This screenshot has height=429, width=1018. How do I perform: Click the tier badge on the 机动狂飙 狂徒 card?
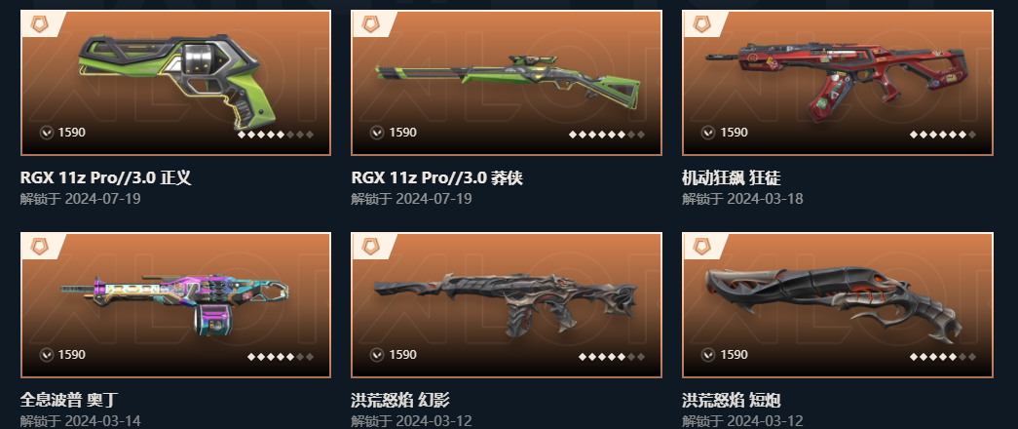click(x=701, y=24)
